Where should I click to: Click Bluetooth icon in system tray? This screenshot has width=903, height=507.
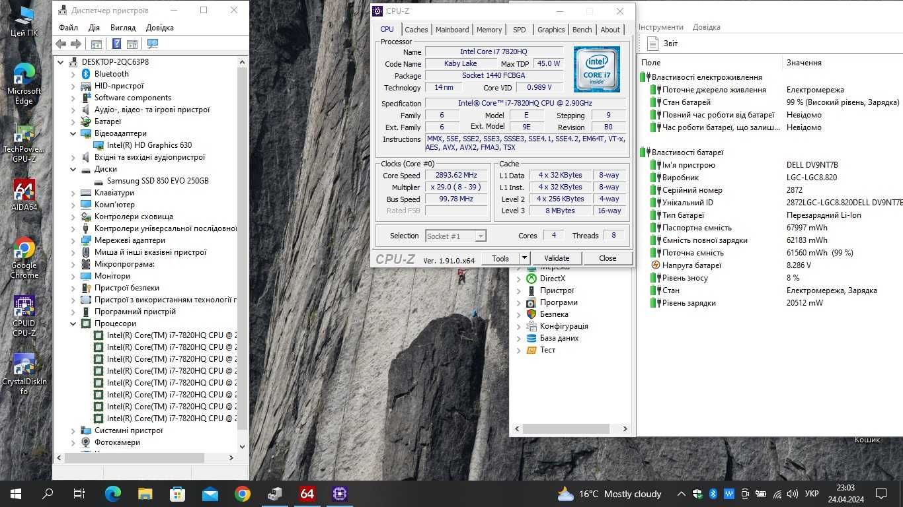tap(713, 494)
